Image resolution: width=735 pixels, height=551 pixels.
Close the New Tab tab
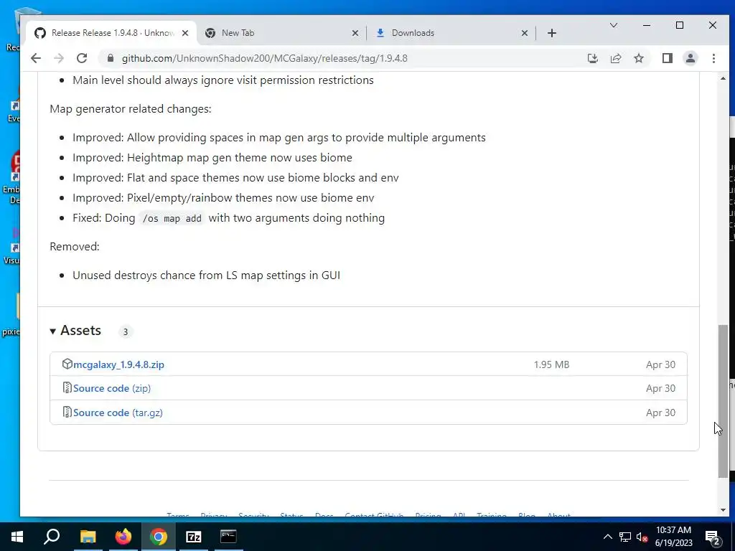point(355,33)
